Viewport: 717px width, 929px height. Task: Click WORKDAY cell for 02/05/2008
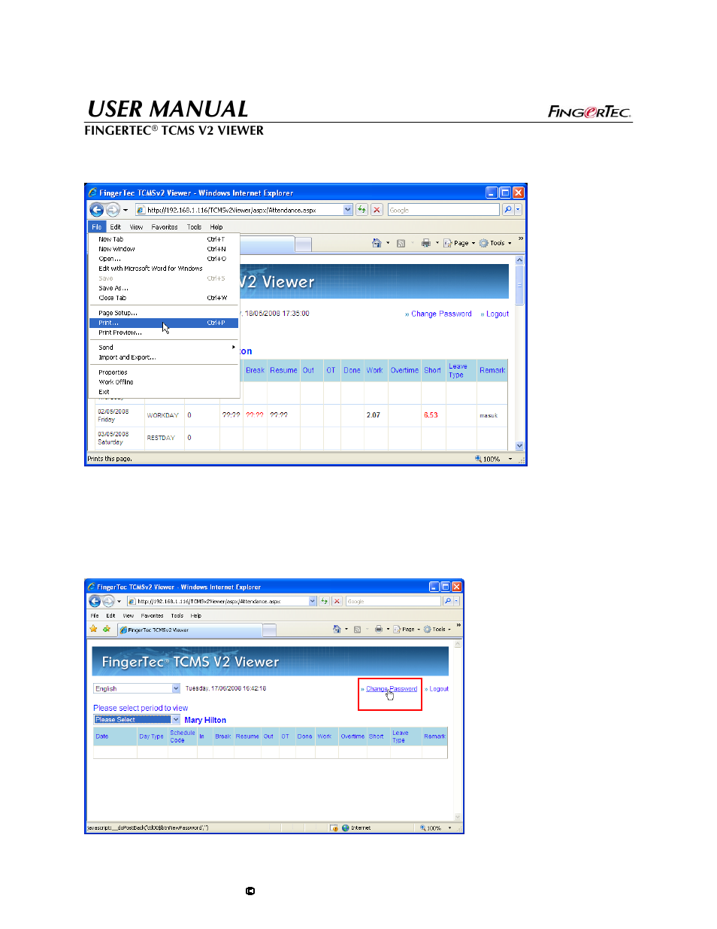pyautogui.click(x=163, y=415)
